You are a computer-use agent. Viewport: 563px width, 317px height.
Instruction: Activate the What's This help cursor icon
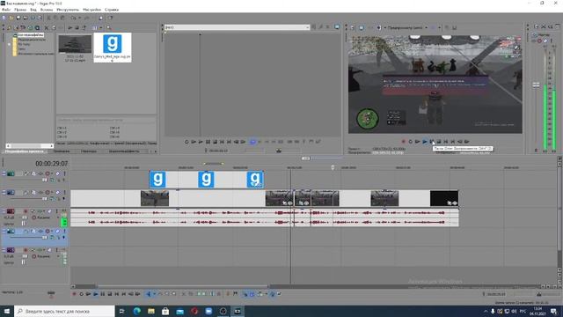(x=111, y=18)
